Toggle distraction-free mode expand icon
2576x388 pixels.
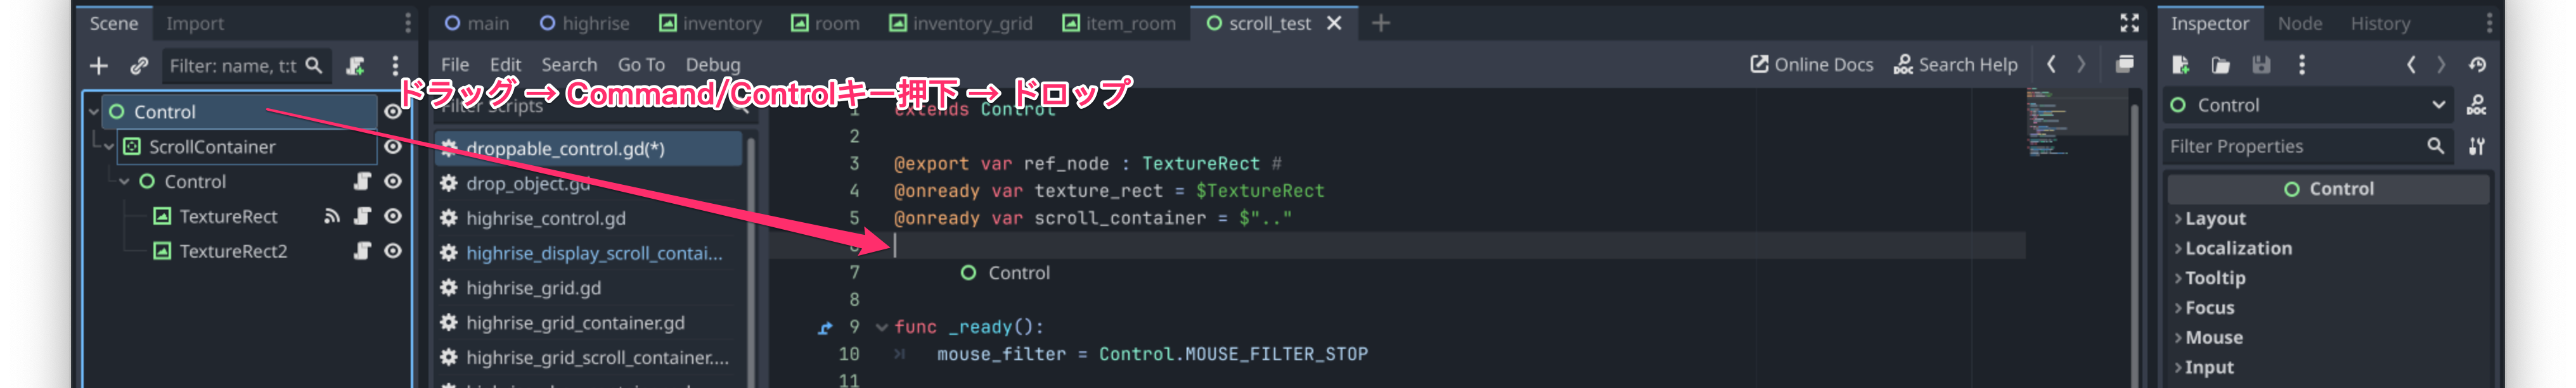(2129, 23)
